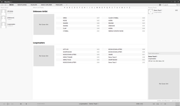Toggle the last.fm scrobble icon
Image resolution: width=180 pixels, height=106 pixels.
coord(157,104)
